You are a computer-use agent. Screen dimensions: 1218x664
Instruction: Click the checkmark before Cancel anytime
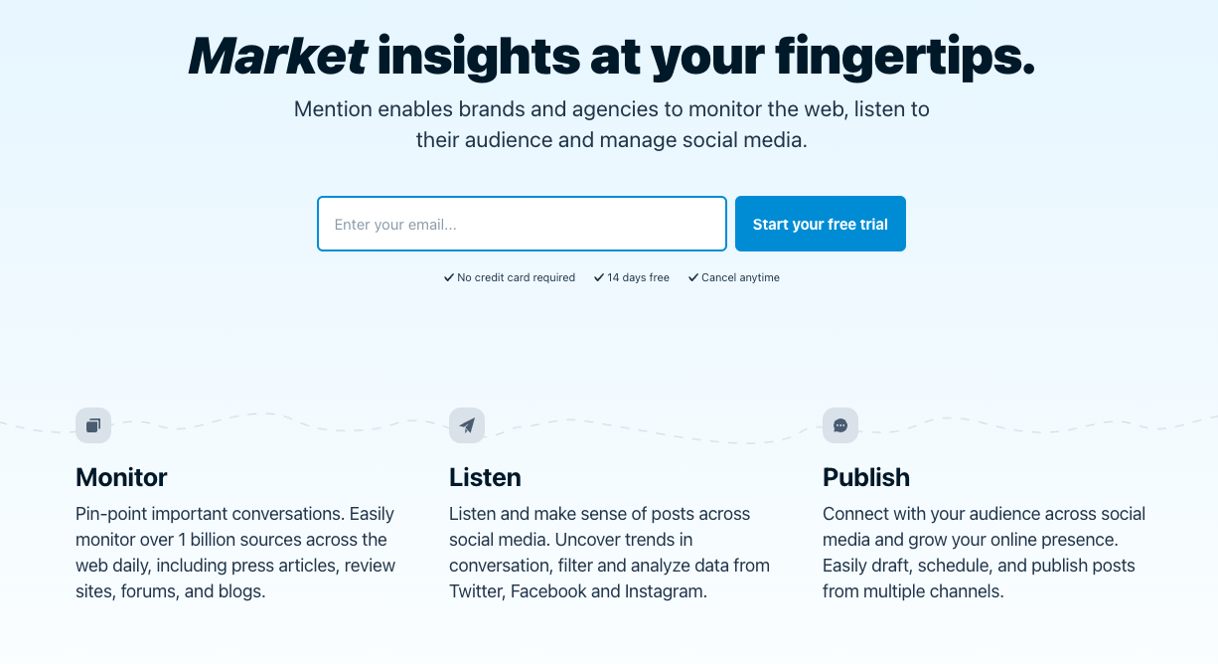tap(693, 278)
